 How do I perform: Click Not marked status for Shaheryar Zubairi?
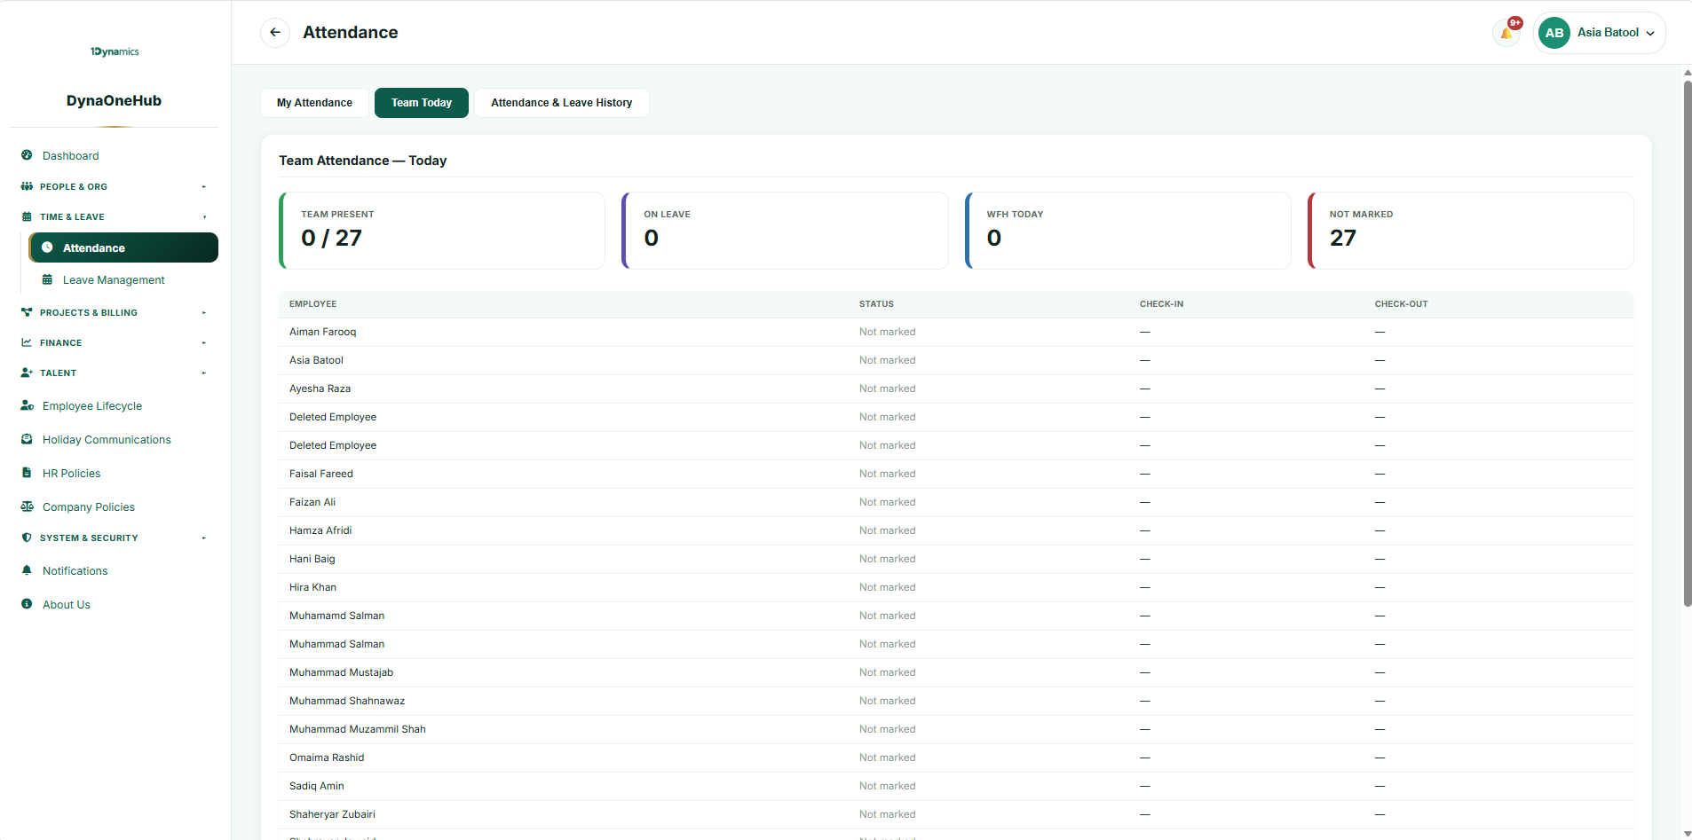[887, 814]
